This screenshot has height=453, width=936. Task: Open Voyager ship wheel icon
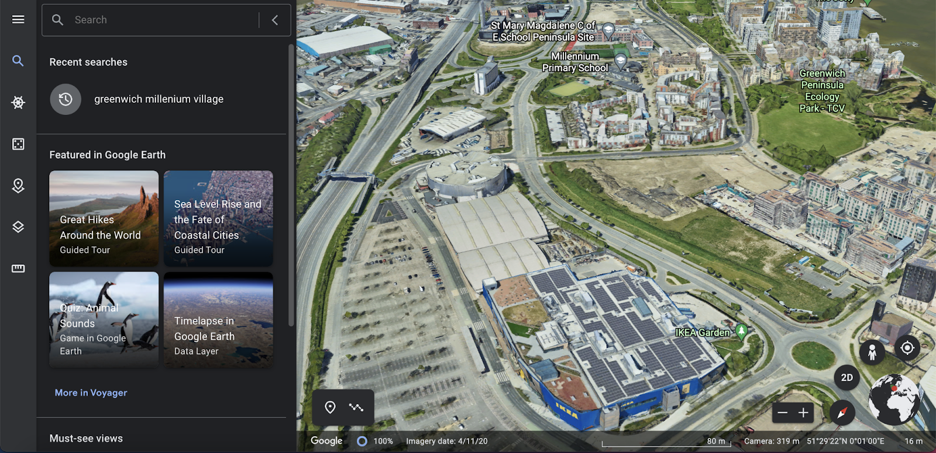click(x=18, y=103)
